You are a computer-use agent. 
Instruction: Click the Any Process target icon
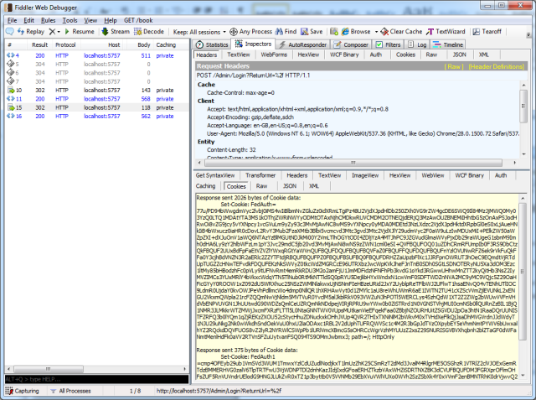click(234, 32)
